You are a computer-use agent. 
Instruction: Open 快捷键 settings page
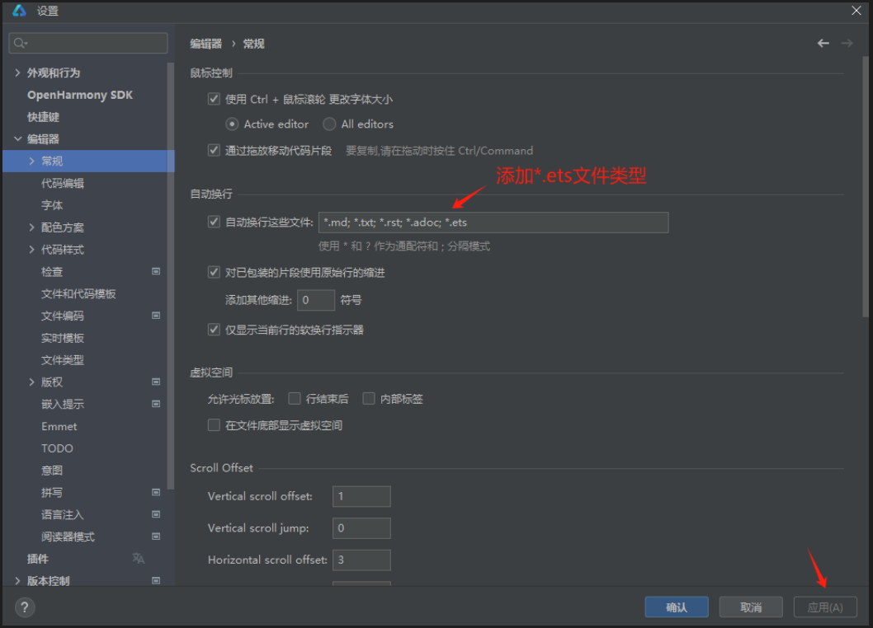tap(43, 117)
